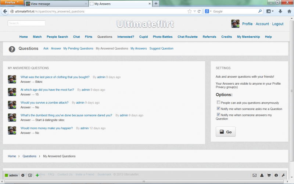
Task: Click the green plus icon in admin bar
Action: 37,175
